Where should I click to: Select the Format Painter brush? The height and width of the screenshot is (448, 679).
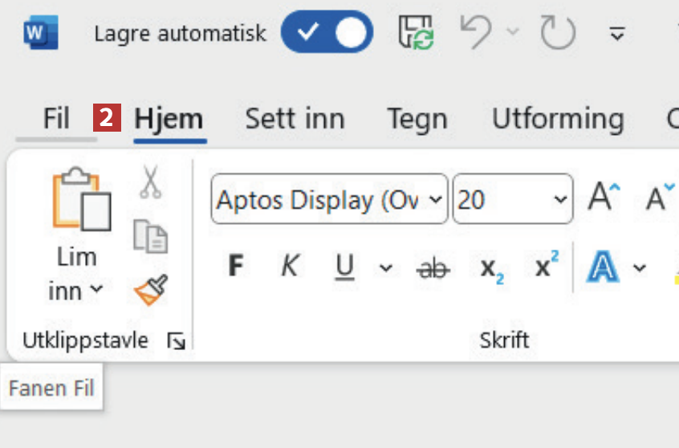(150, 291)
